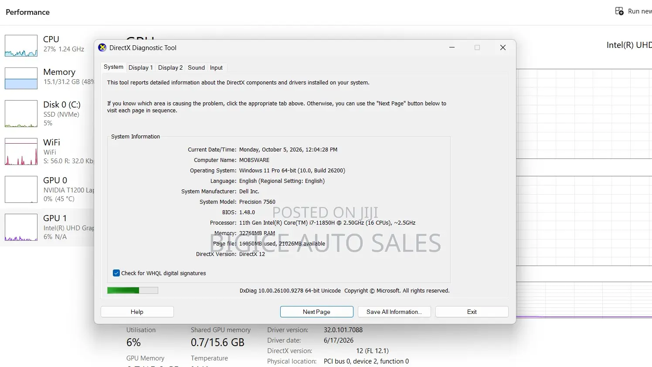This screenshot has height=367, width=652.
Task: Click the Windows 11 Pro operating system value
Action: [x=292, y=171]
